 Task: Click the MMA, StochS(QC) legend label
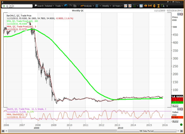click(17, 114)
